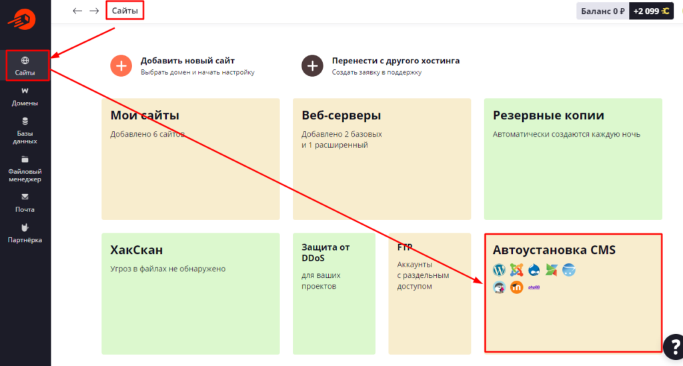Viewport: 683px width, 366px height.
Task: Open the Резервные копии card
Action: point(573,159)
